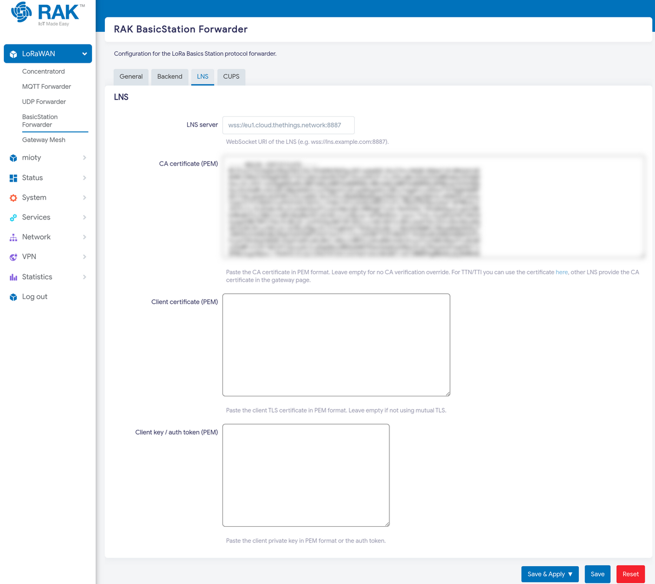Switch to the General tab
Image resolution: width=655 pixels, height=584 pixels.
click(131, 77)
